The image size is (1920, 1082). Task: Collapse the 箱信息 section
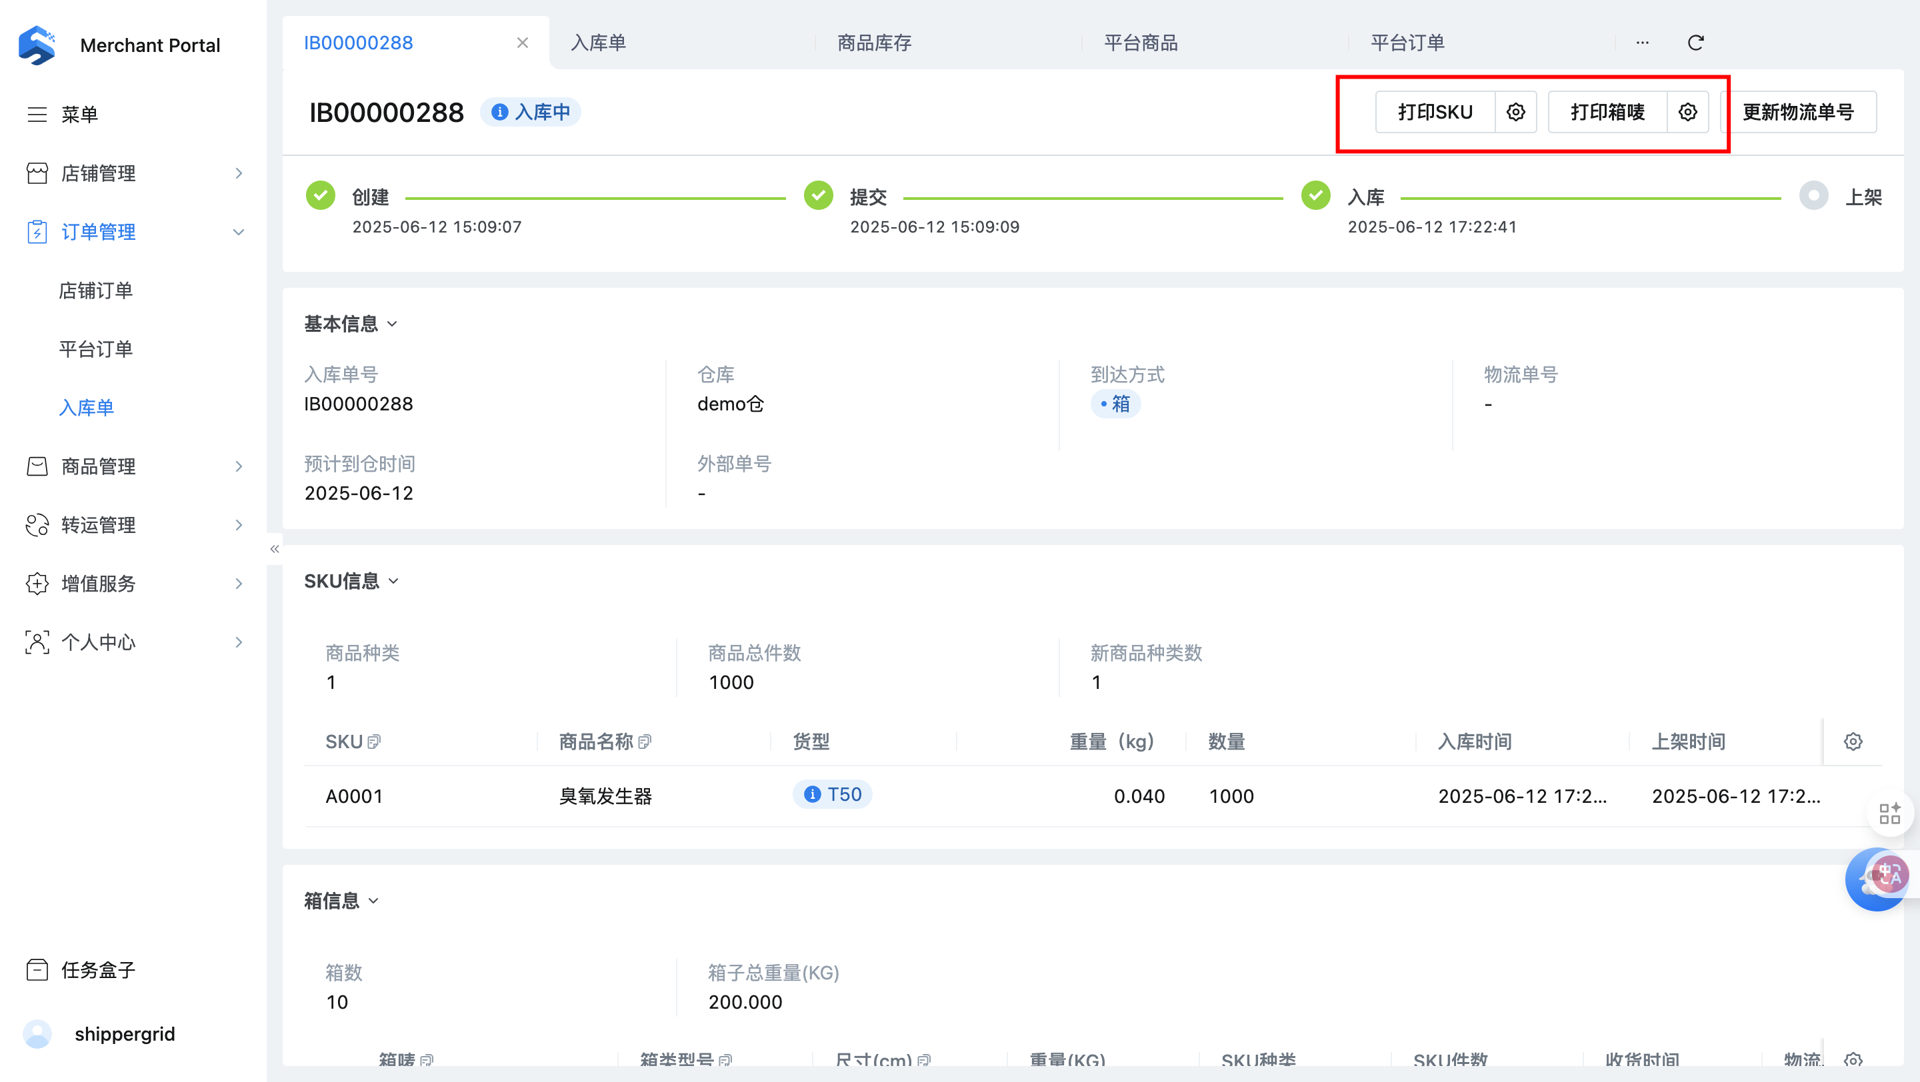point(374,901)
